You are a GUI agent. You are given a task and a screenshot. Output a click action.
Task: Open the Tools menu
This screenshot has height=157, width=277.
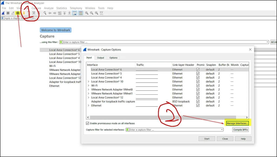[x=101, y=8]
